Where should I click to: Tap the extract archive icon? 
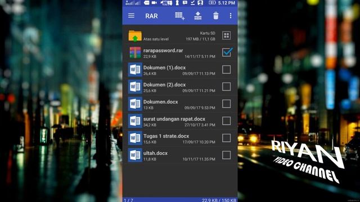coord(197,16)
